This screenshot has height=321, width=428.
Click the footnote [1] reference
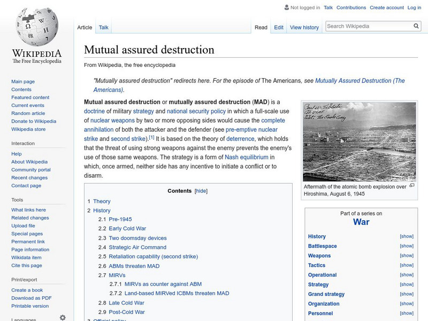(151, 137)
